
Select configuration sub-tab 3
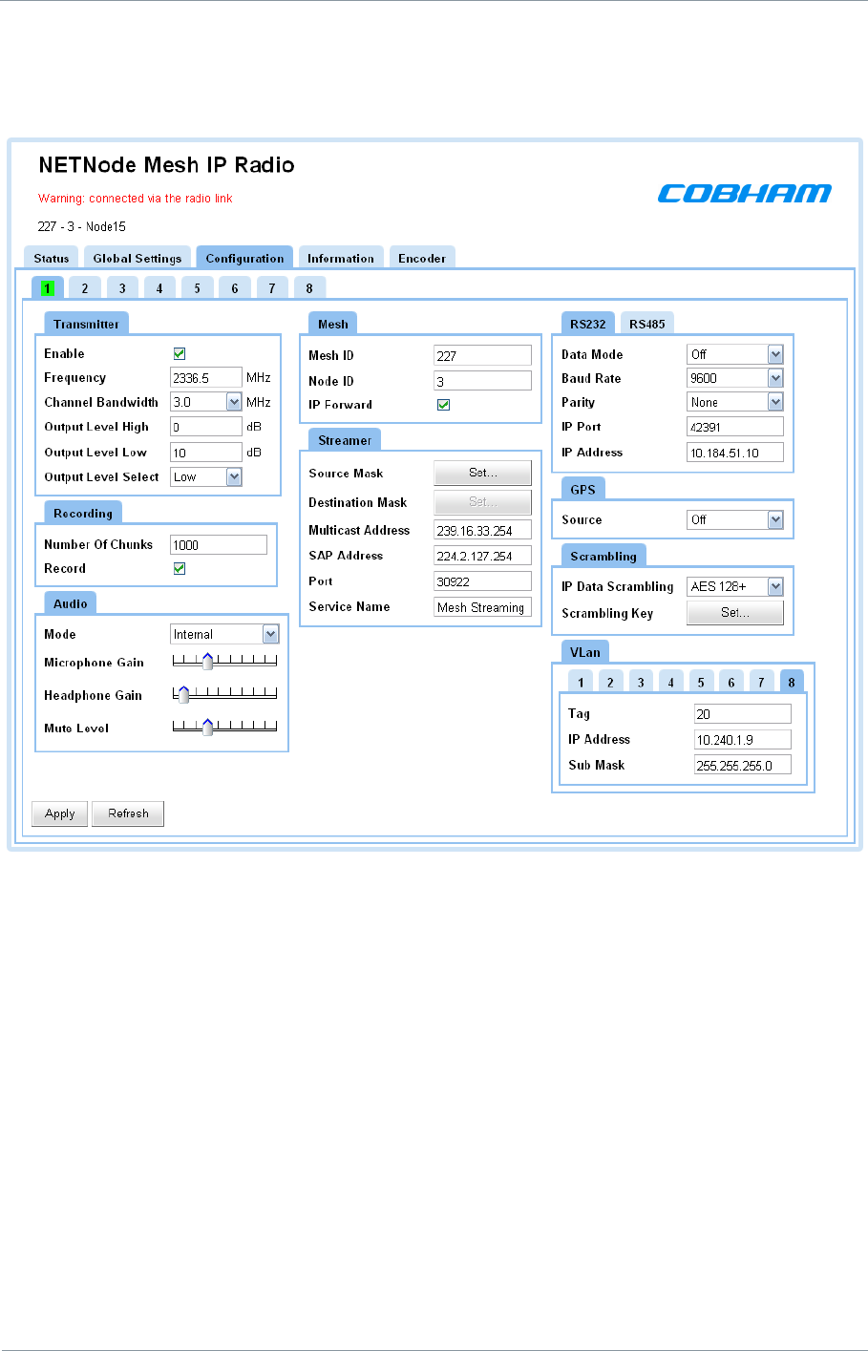tap(122, 288)
